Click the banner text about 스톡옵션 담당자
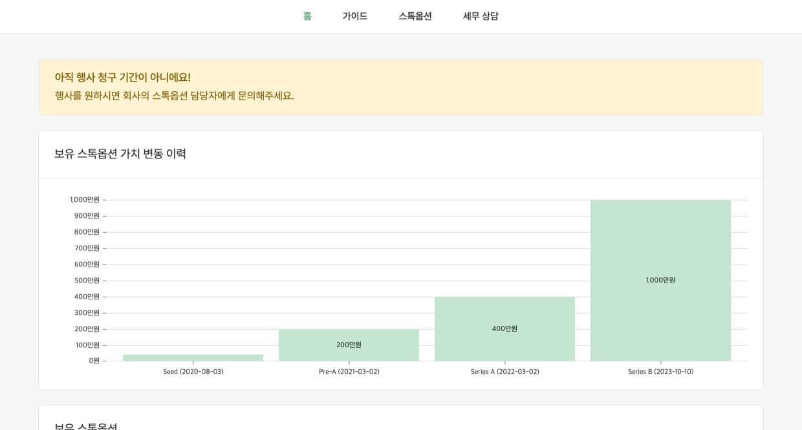The width and height of the screenshot is (802, 430). (x=175, y=96)
